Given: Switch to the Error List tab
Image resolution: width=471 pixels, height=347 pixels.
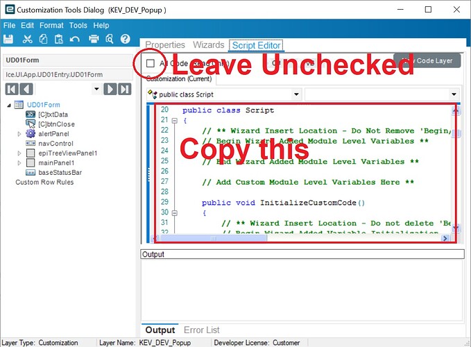Looking at the screenshot, I should click(202, 330).
